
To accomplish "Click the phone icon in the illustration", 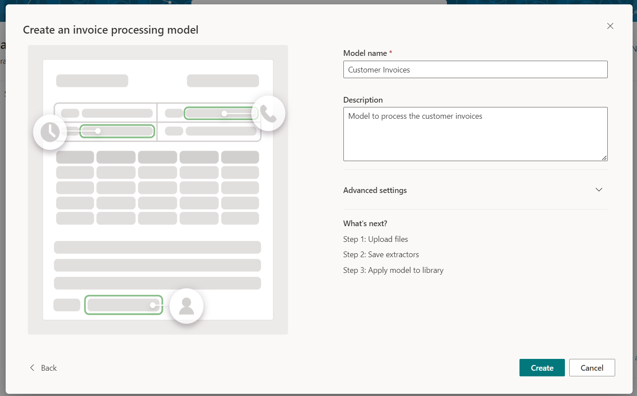I will tap(268, 114).
